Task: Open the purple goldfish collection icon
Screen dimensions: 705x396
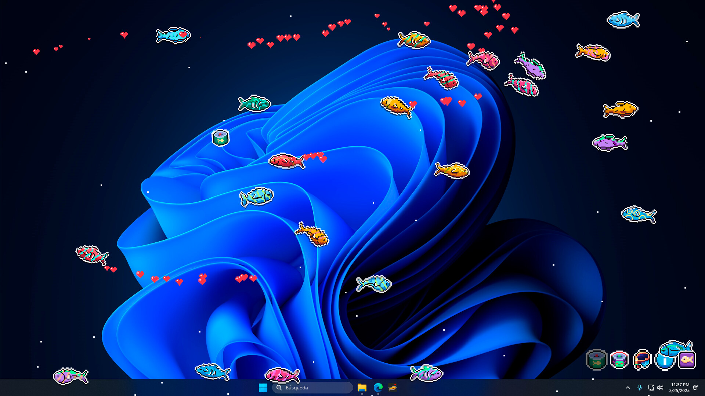Action: point(687,360)
